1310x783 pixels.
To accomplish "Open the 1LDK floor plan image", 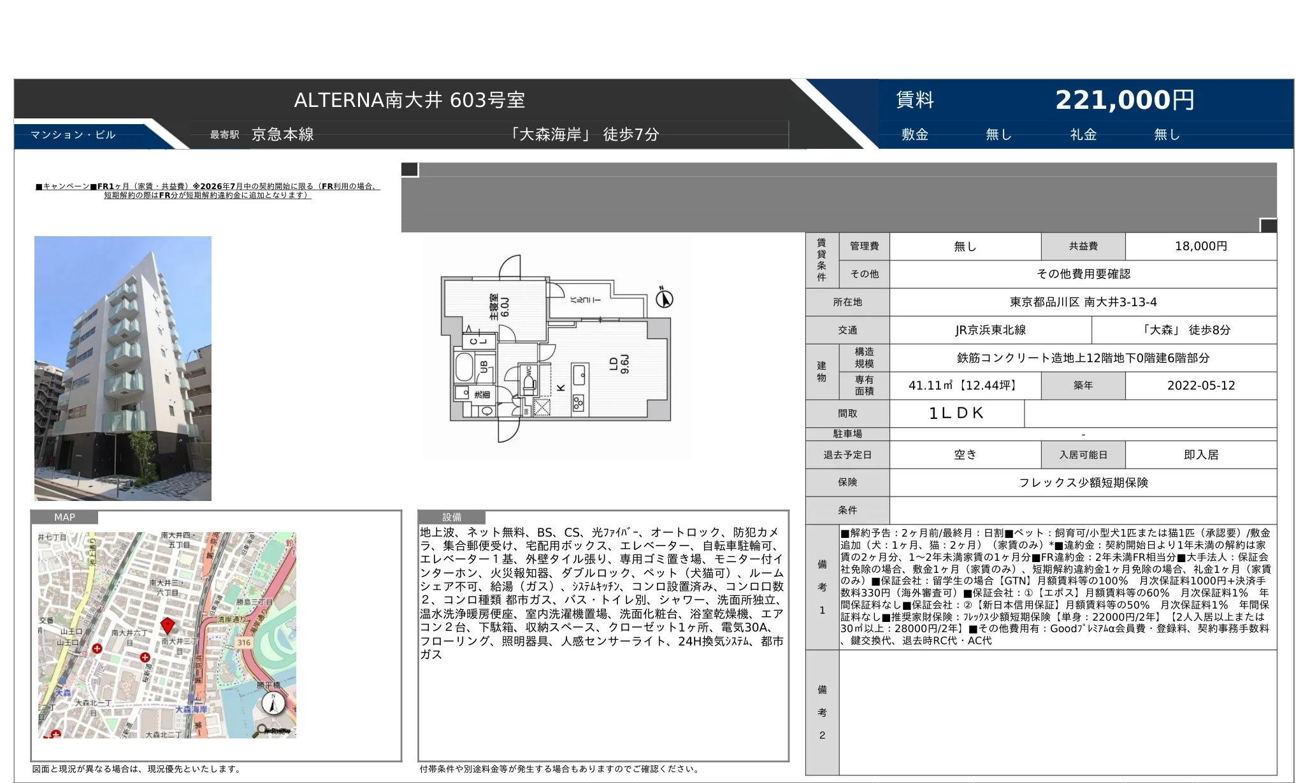I will (x=556, y=348).
